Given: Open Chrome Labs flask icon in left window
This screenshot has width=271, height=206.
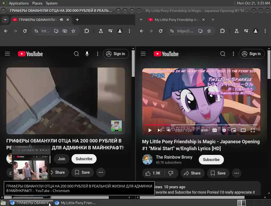Looking at the screenshot, I should pyautogui.click(x=101, y=31).
